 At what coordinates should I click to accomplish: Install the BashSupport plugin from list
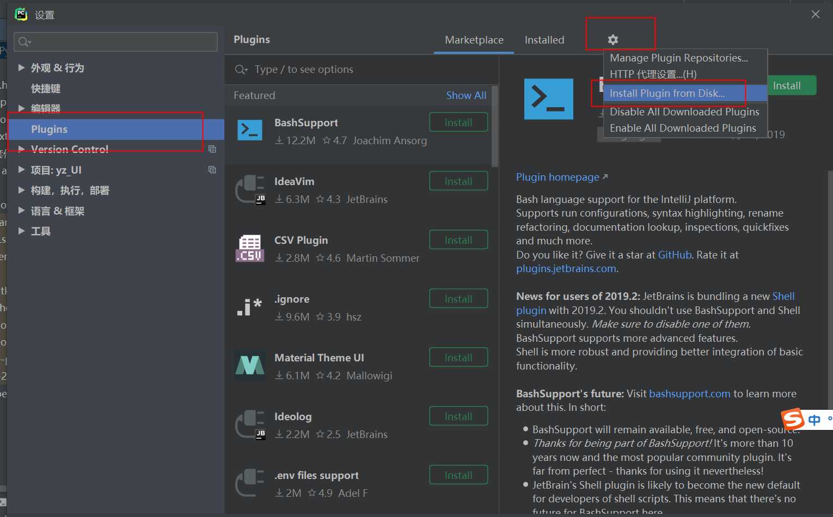[458, 122]
